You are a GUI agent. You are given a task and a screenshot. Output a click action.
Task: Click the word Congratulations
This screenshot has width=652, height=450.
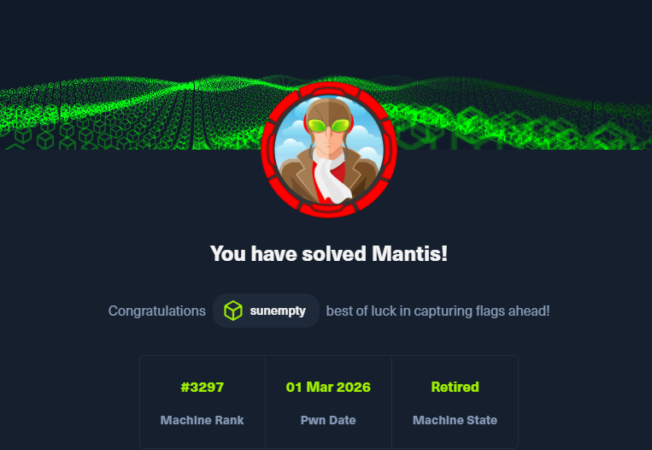(157, 311)
